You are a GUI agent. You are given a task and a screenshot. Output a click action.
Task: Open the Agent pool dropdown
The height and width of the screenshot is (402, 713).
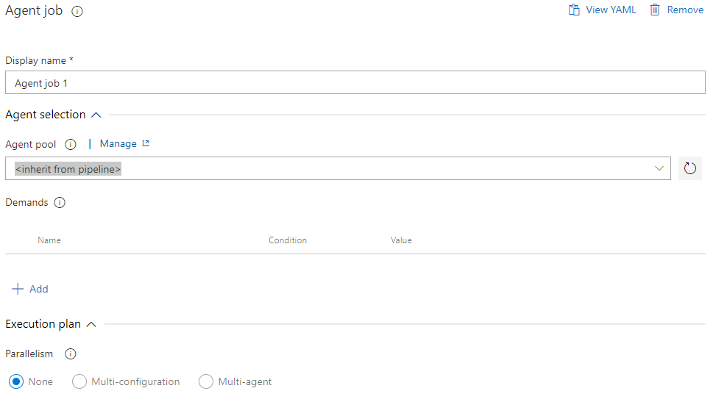[659, 168]
